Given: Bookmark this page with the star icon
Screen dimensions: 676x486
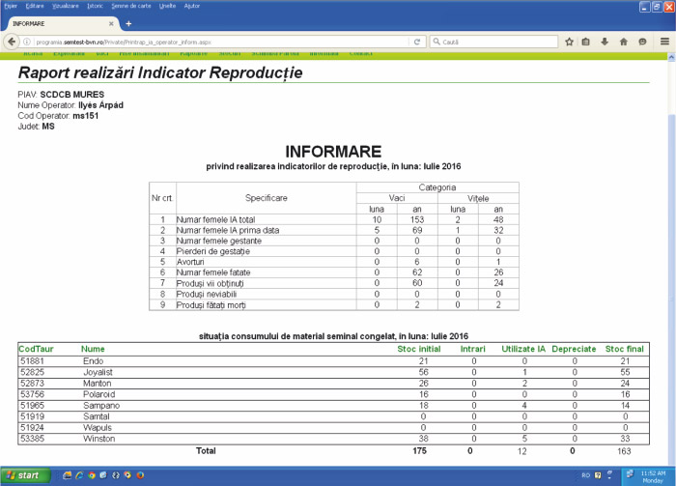Looking at the screenshot, I should coord(569,42).
